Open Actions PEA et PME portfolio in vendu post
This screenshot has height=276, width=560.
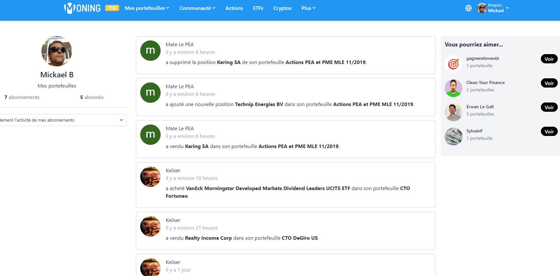click(298, 146)
